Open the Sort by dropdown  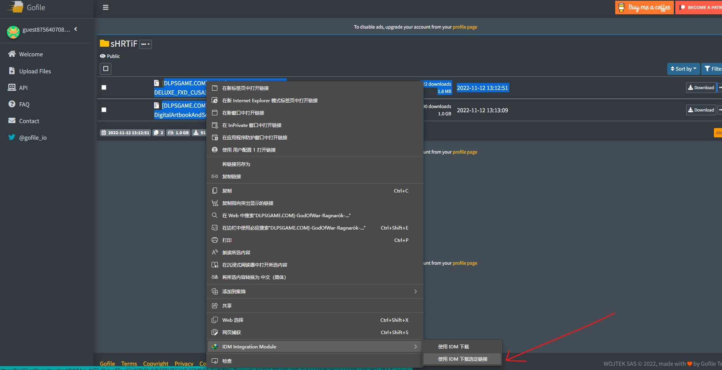[x=683, y=69]
